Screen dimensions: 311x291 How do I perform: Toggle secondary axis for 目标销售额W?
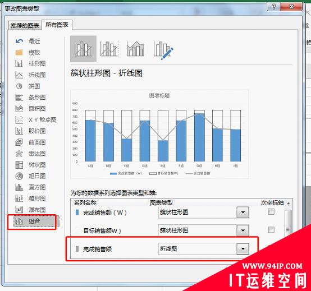271,230
